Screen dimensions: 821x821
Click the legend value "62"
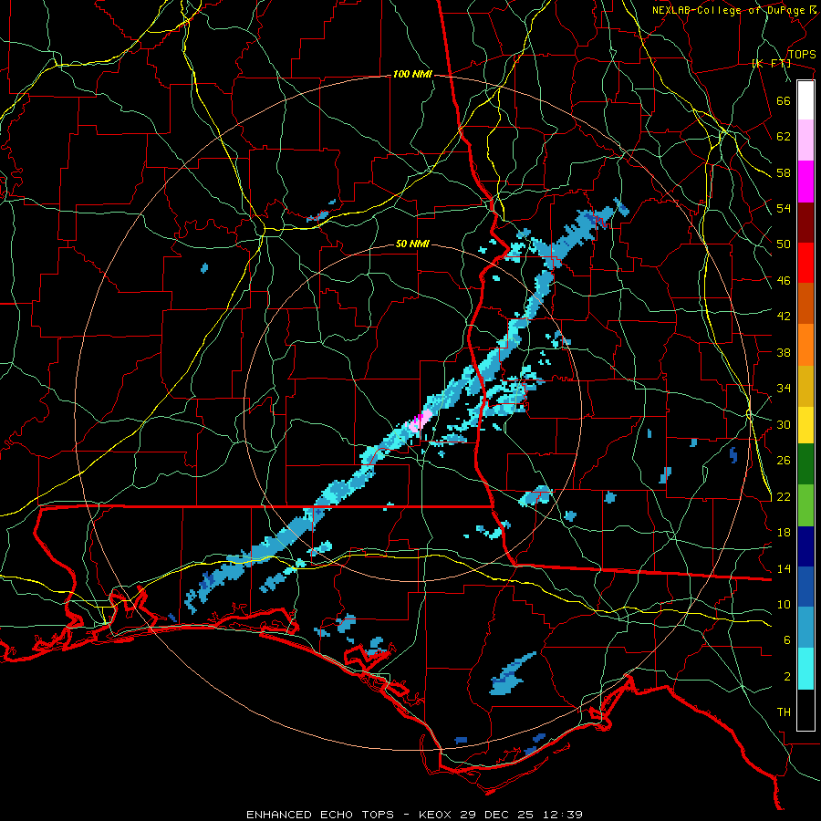tap(784, 137)
